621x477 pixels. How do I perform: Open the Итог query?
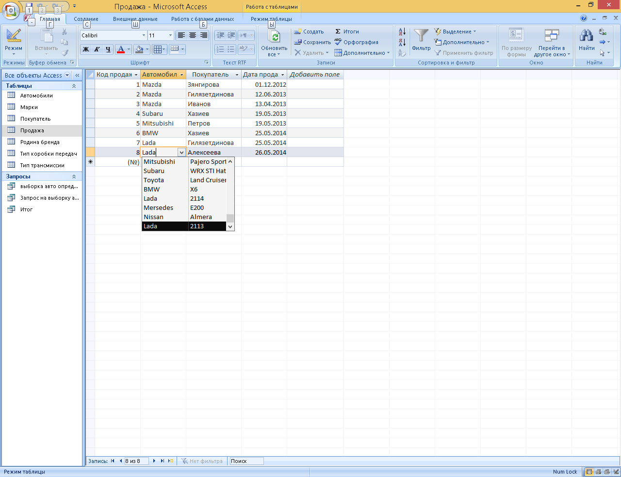click(x=26, y=209)
